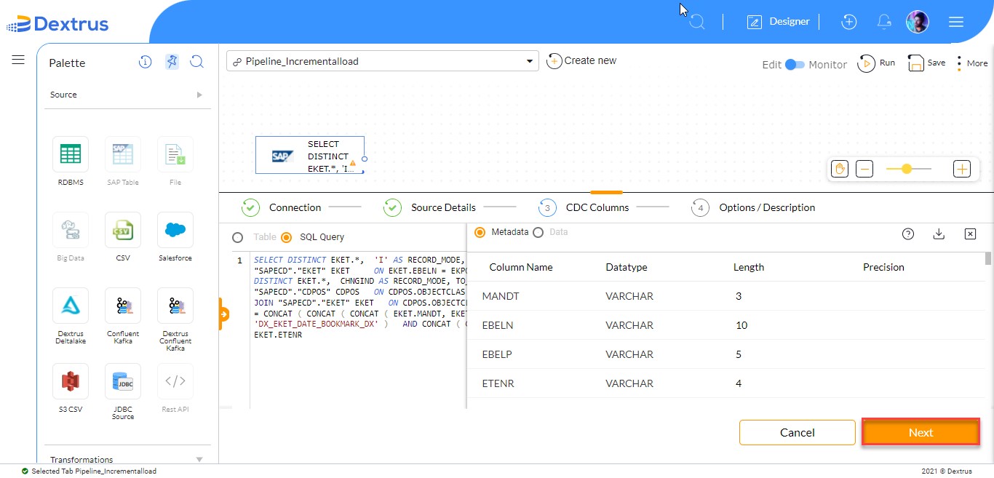
Task: Open notifications bell icon
Action: coord(884,22)
